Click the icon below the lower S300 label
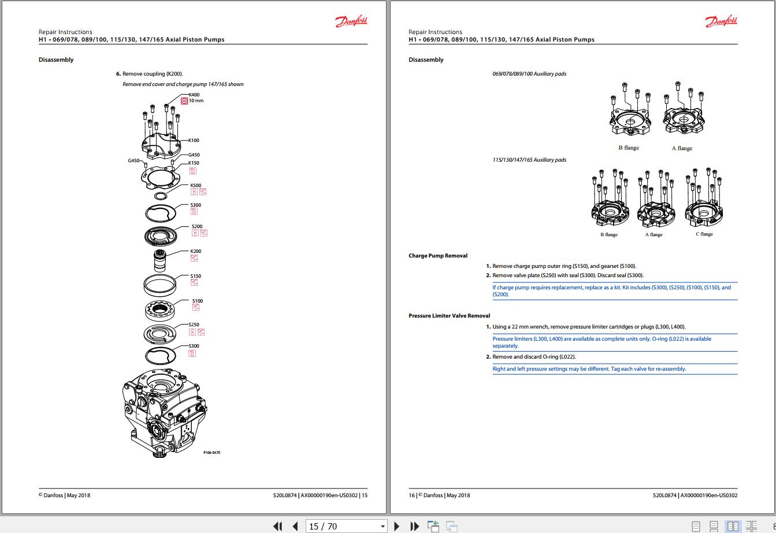 tap(192, 353)
